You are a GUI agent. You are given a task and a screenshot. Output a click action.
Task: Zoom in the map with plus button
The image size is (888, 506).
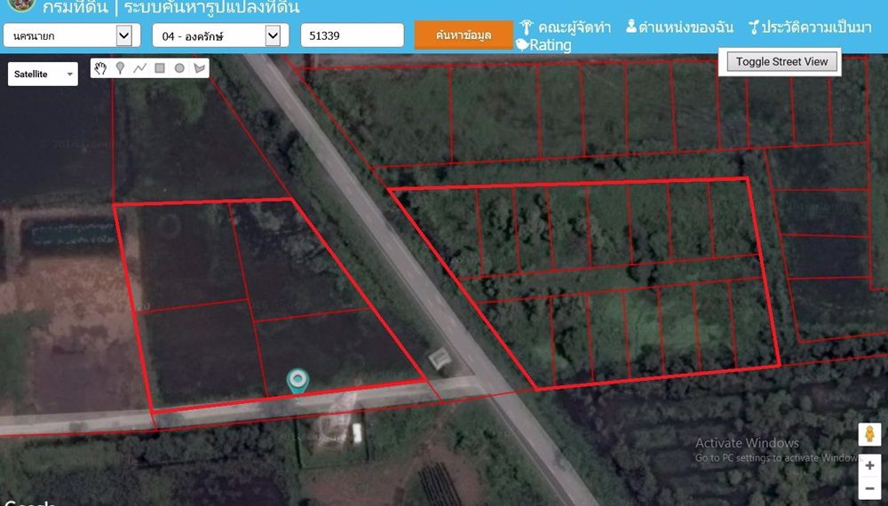868,465
